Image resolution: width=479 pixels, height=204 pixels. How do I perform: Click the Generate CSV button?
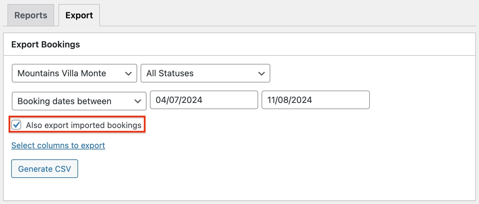[x=44, y=169]
